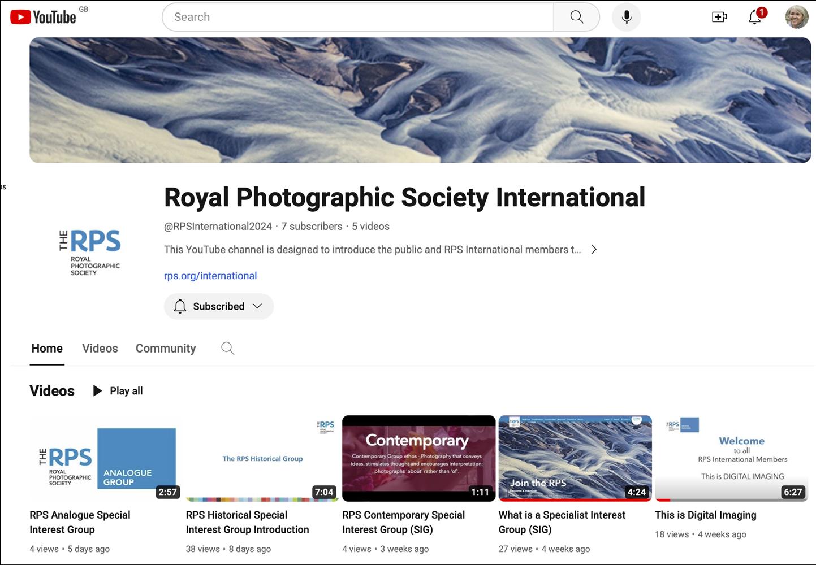Open the This is Digital Imaging title
816x565 pixels.
coord(706,515)
